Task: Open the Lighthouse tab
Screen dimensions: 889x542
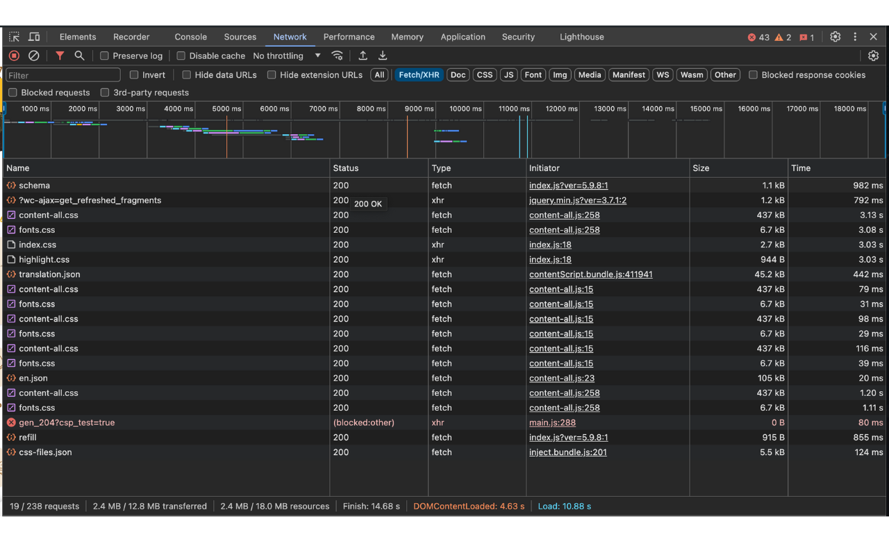Action: coord(582,37)
